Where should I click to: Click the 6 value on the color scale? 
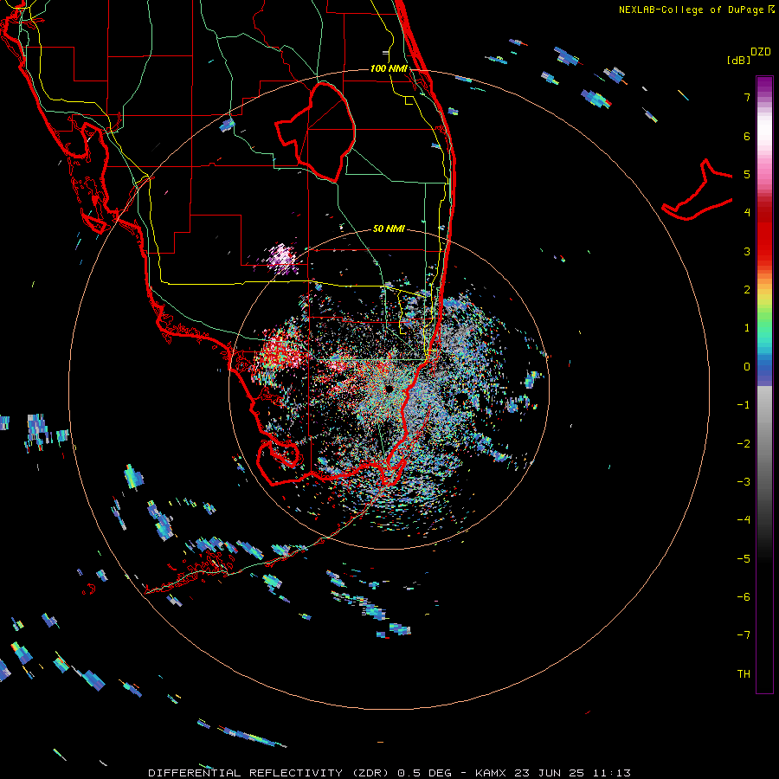tap(747, 136)
